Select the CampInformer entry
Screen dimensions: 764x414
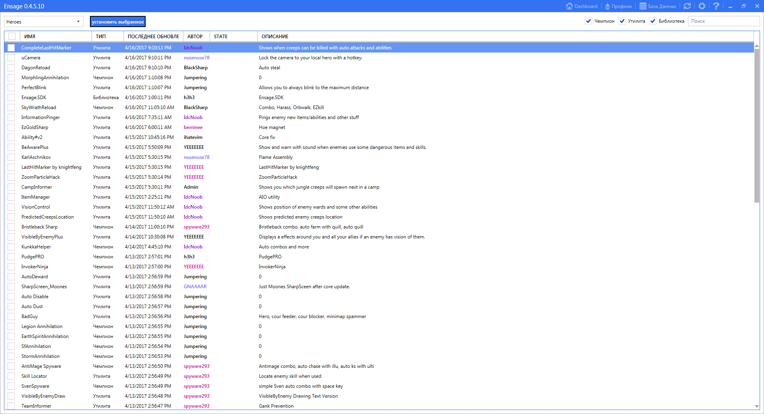pos(37,187)
